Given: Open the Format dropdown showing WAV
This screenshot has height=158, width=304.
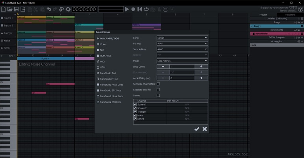Looking at the screenshot, I should [182, 43].
